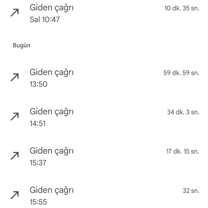The width and height of the screenshot is (208, 208).
Task: Click the outgoing arrow icon for the 15:55 call
Action: [x=15, y=195]
